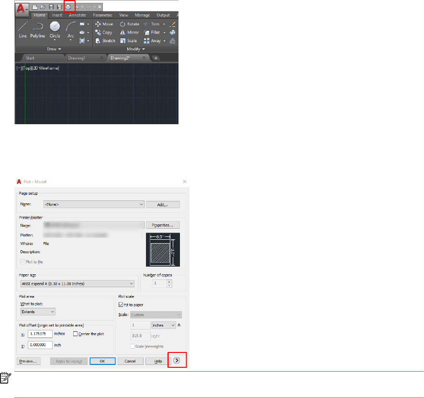Select the Circle tool
Viewport: 424px width, 398px height.
[55, 30]
